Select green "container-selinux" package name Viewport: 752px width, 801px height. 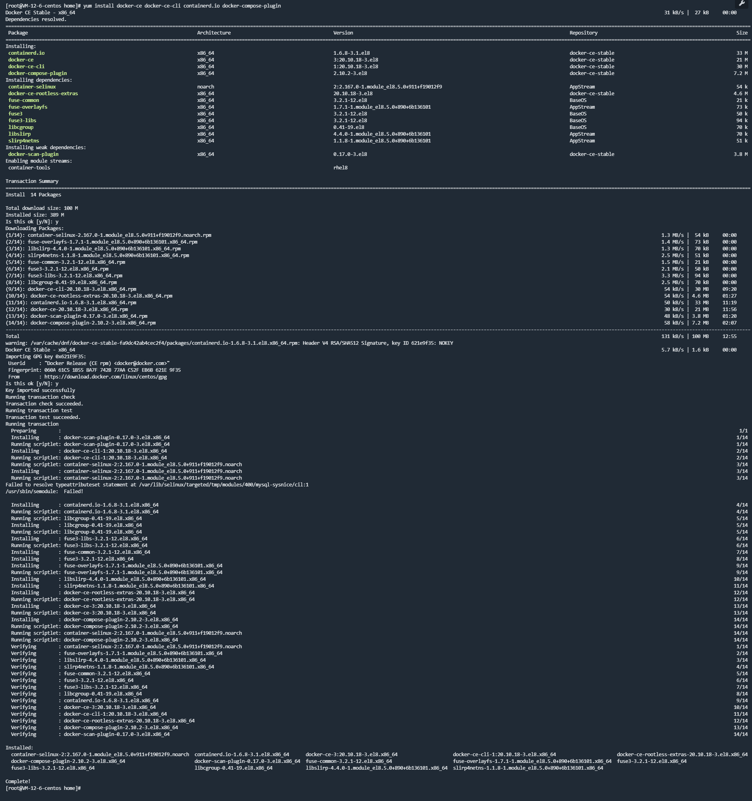[32, 87]
